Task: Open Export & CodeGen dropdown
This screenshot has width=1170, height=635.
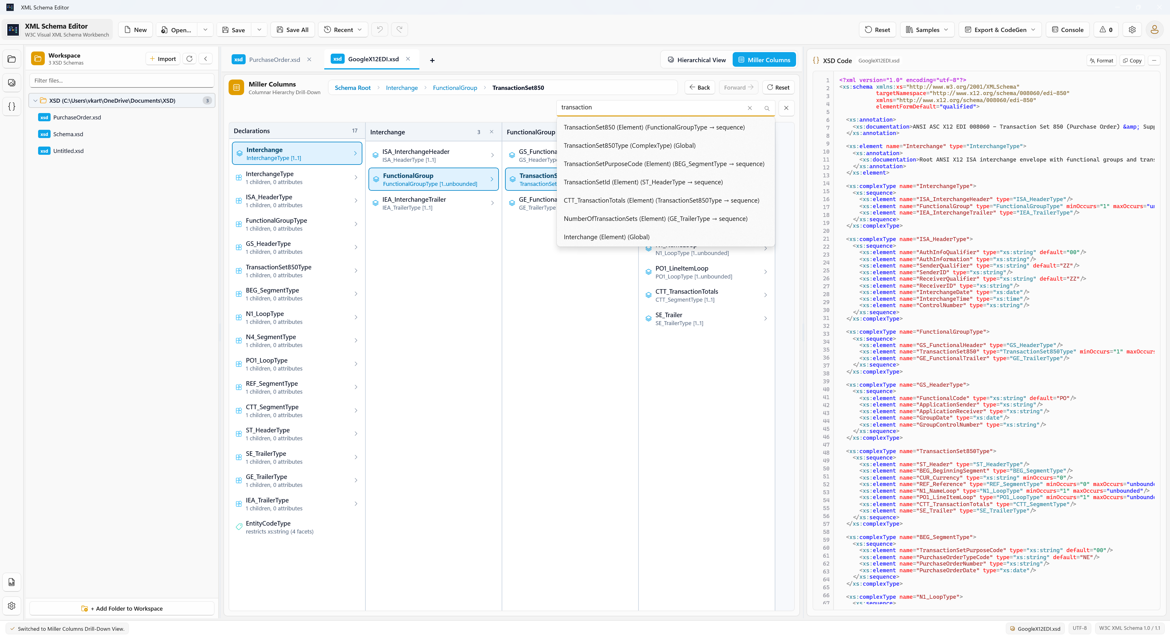Action: click(1000, 30)
